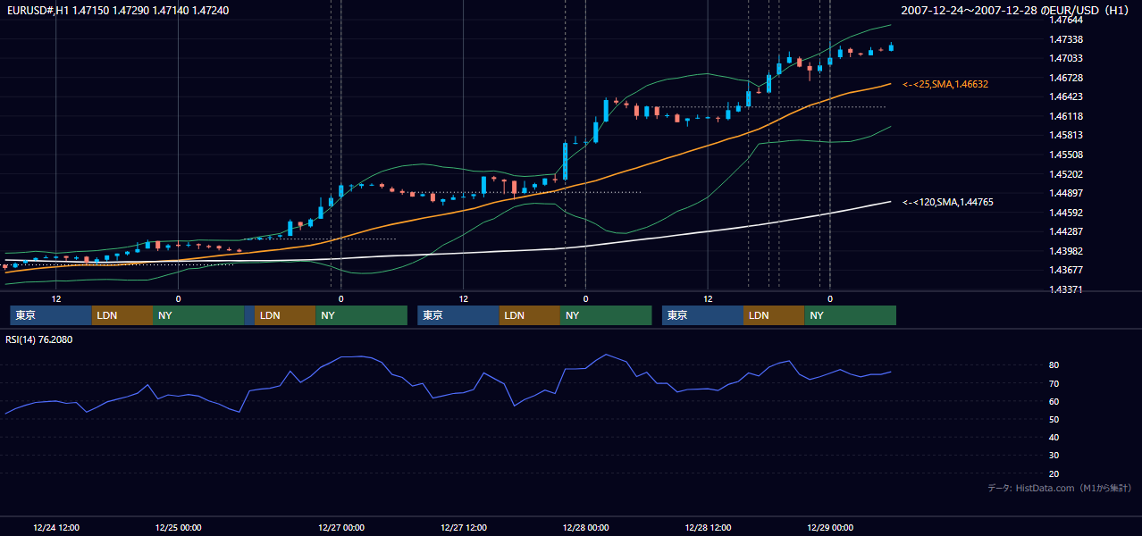
Task: Click price axis label 1.43371
Action: pos(1067,289)
